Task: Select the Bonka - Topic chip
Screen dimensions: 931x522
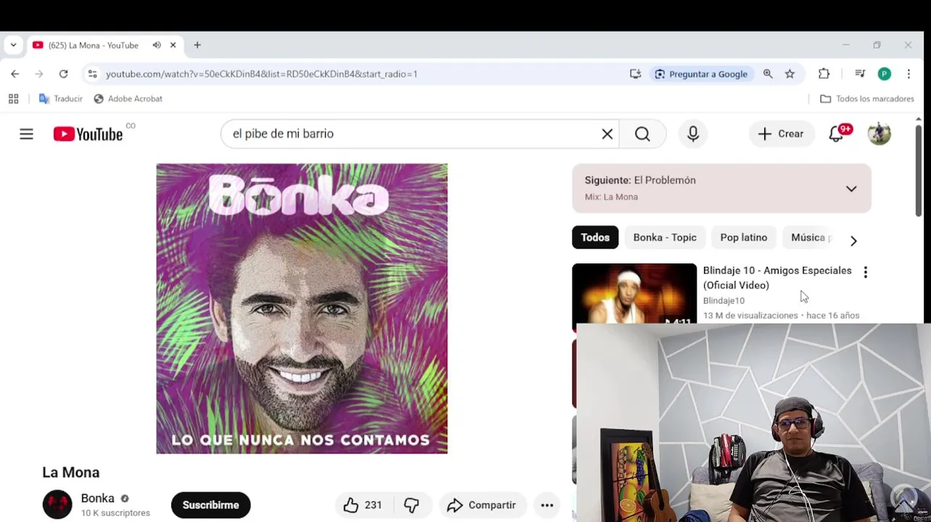Action: point(665,238)
